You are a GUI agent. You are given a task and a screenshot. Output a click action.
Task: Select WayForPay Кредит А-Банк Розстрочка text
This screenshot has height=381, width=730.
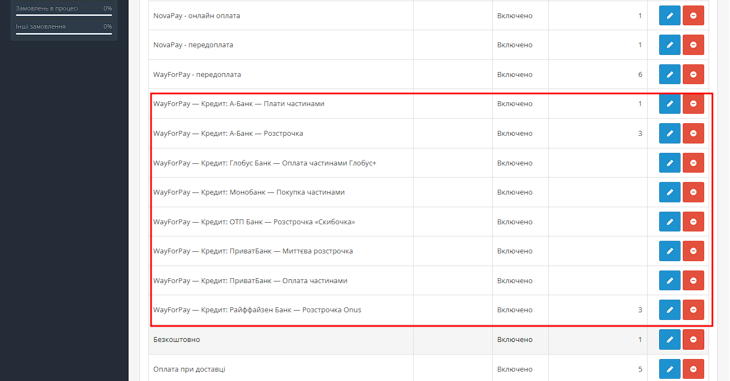click(x=228, y=134)
